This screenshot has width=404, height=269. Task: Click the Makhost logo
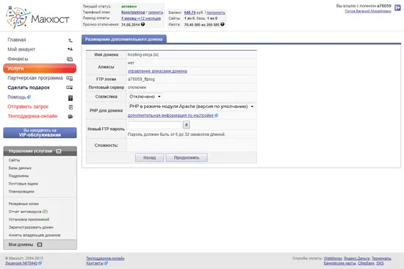click(37, 18)
